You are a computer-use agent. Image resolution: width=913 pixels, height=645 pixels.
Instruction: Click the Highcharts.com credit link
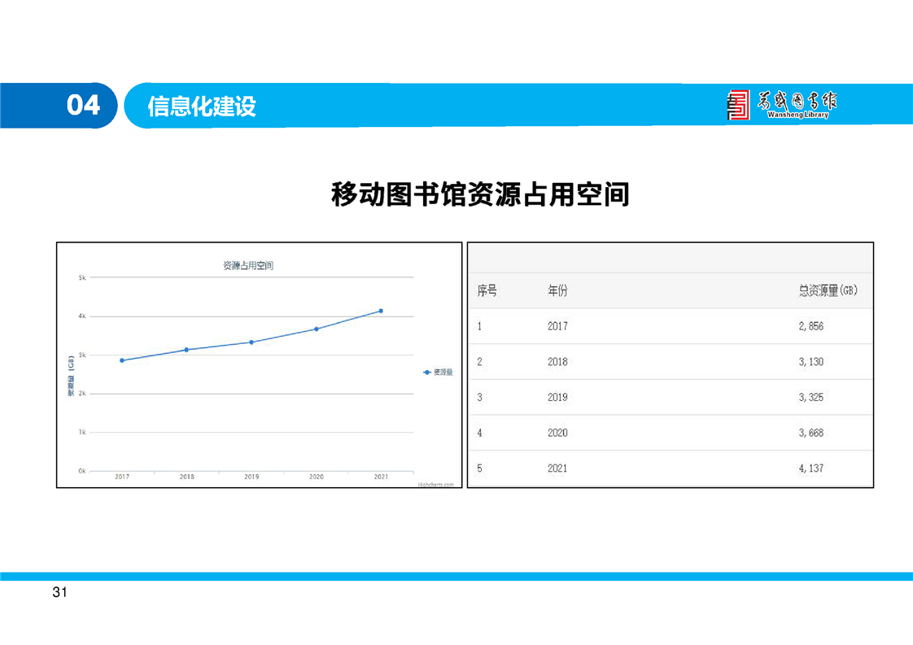[x=435, y=484]
